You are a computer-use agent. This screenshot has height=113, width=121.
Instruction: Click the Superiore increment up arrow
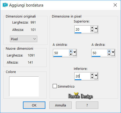click(92, 28)
